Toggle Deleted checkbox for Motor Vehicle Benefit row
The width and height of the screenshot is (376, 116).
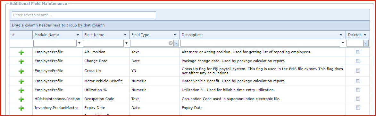(x=358, y=81)
